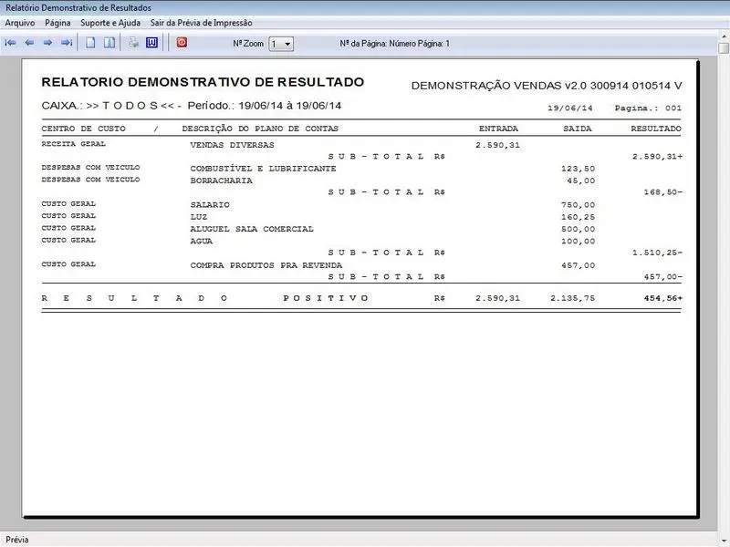Click Sair da Prévia de Impressão
Screen dimensions: 730x547
tap(202, 23)
